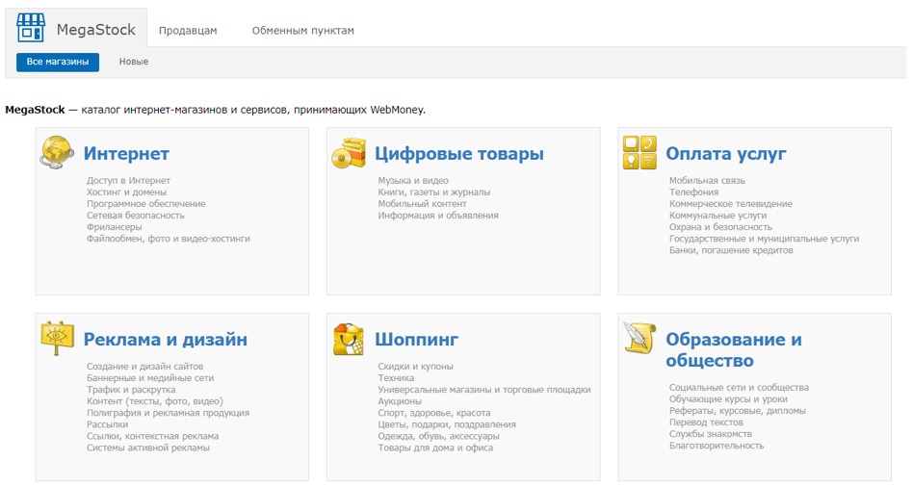Go to Трафик и раскрутка link

coord(131,390)
